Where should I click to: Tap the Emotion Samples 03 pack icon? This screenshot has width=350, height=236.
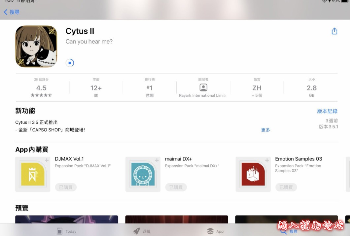(x=253, y=174)
